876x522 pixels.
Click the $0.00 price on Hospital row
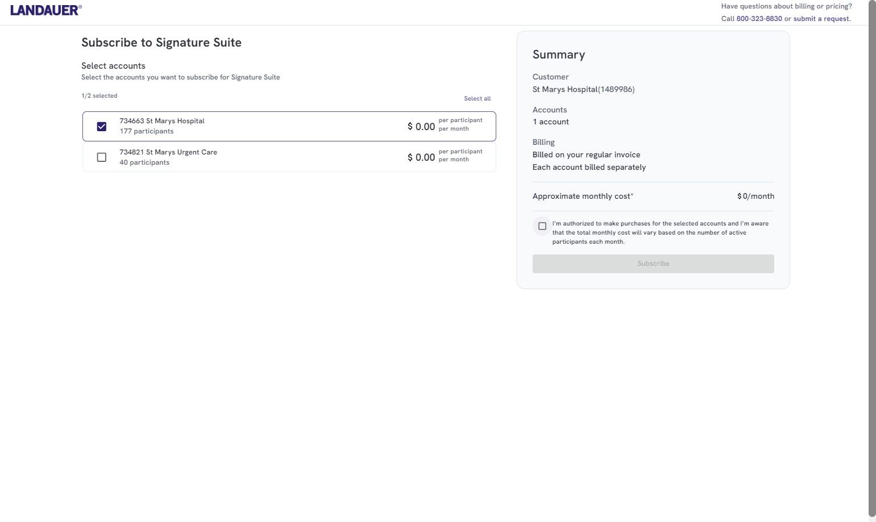point(421,127)
